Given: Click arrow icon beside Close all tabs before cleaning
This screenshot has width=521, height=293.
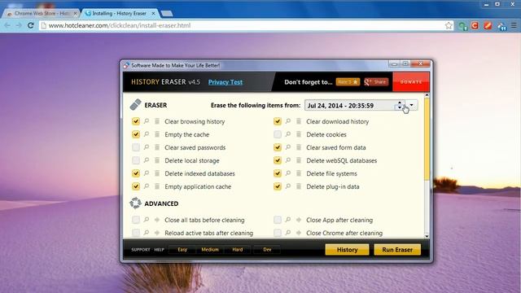Looking at the screenshot, I should click(x=157, y=220).
